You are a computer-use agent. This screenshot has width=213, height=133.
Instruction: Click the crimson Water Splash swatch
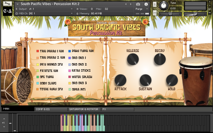pos(70,77)
